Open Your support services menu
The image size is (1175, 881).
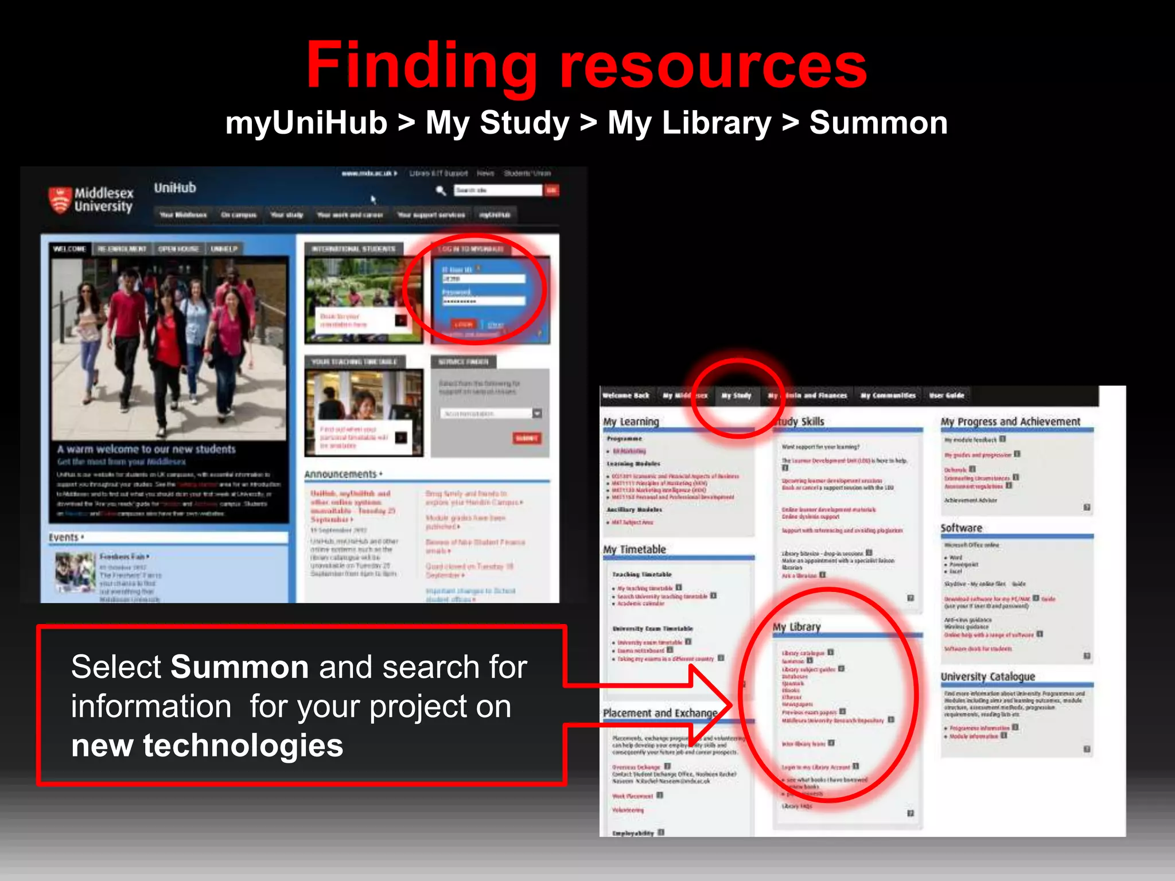tap(431, 215)
